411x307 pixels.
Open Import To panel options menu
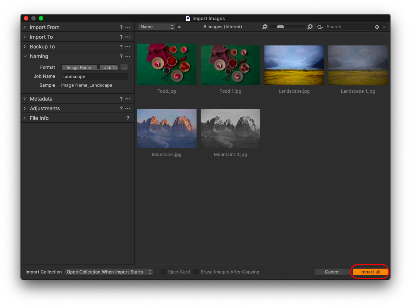point(128,37)
